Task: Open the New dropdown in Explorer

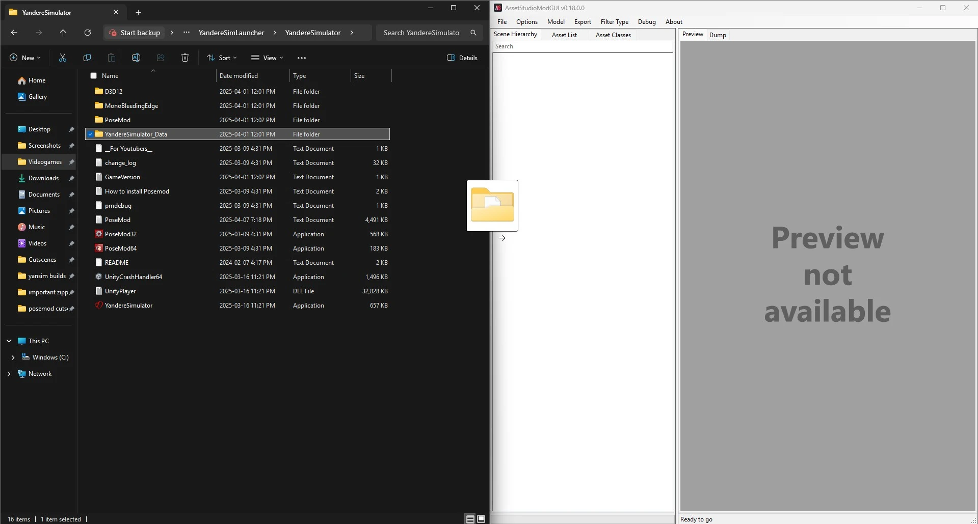Action: point(25,58)
